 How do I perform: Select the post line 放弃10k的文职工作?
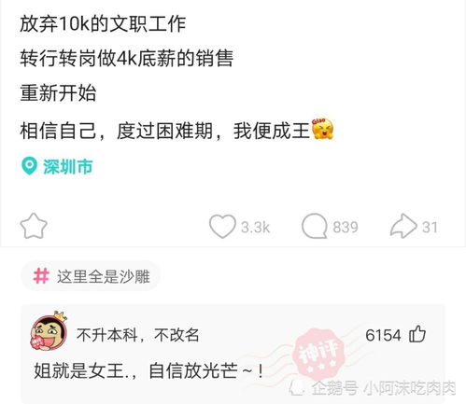pos(103,23)
